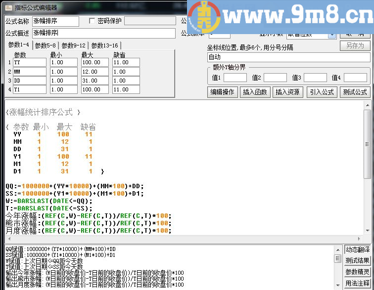This screenshot has width=374, height=290.
Task: Click the code editor vertical scrollbar thumb
Action: click(367, 144)
